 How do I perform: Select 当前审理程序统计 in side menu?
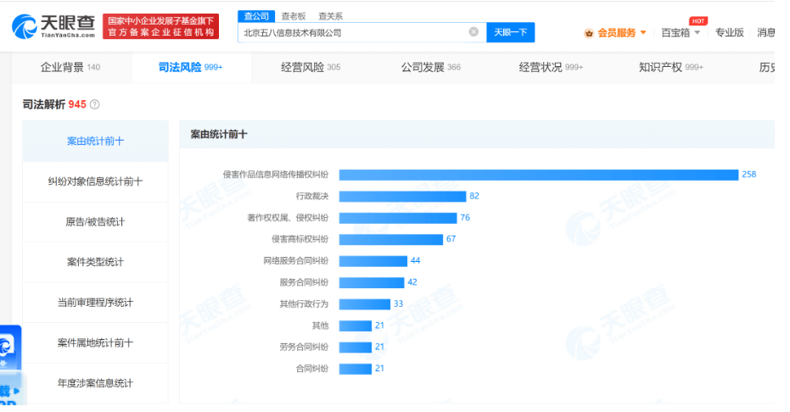pyautogui.click(x=95, y=303)
